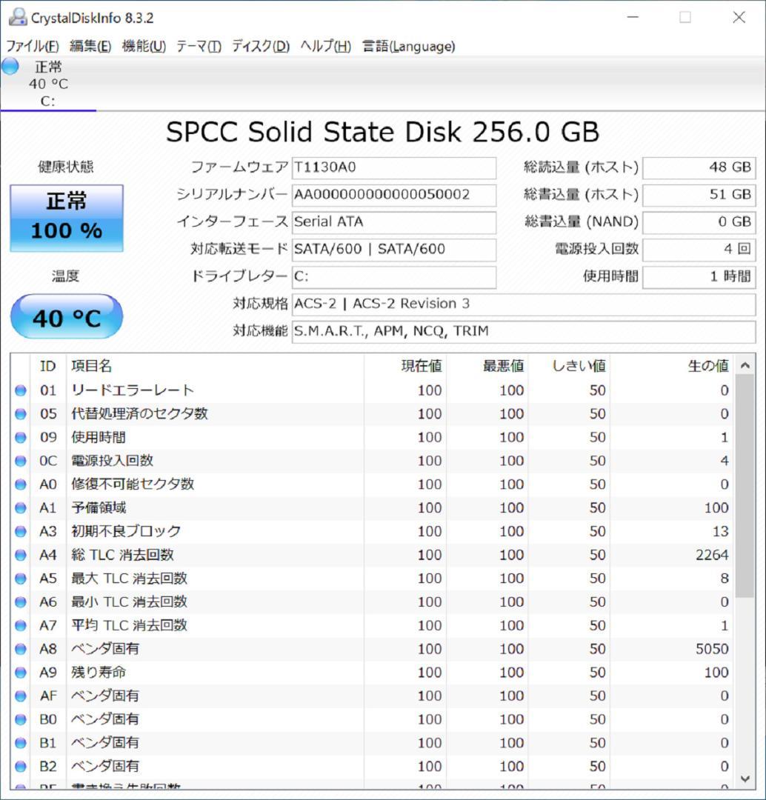
Task: Click the status indicator for attribute B2 ベンダ固有
Action: 20,766
